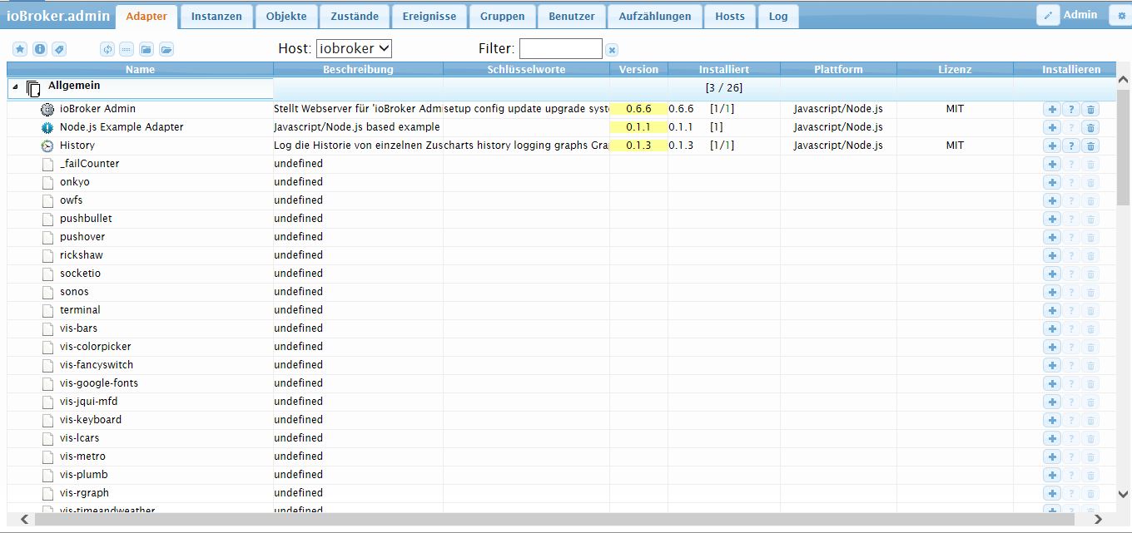Select the History adapter row
1132x533 pixels.
[561, 146]
